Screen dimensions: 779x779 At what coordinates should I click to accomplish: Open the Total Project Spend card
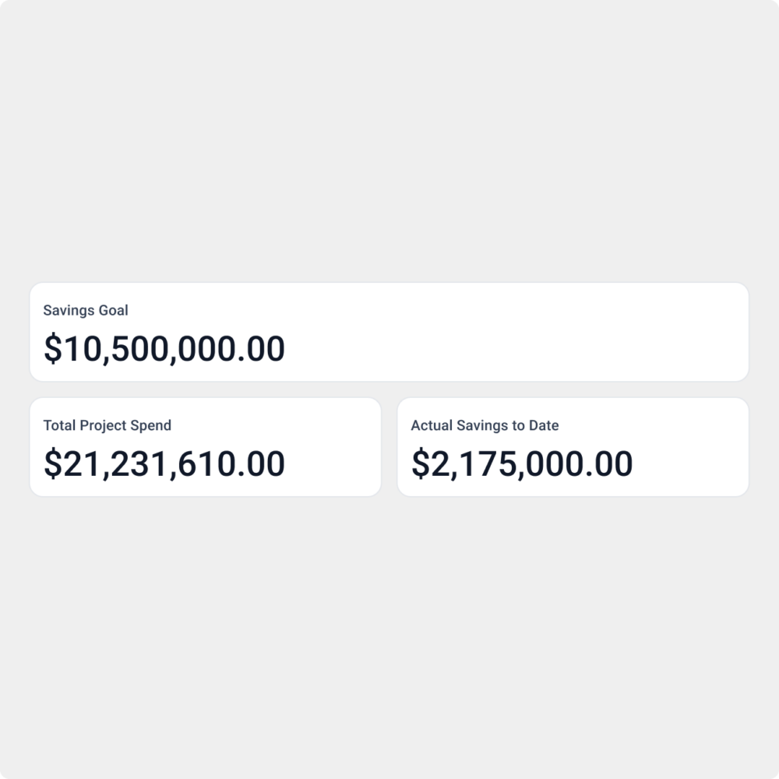pyautogui.click(x=205, y=447)
